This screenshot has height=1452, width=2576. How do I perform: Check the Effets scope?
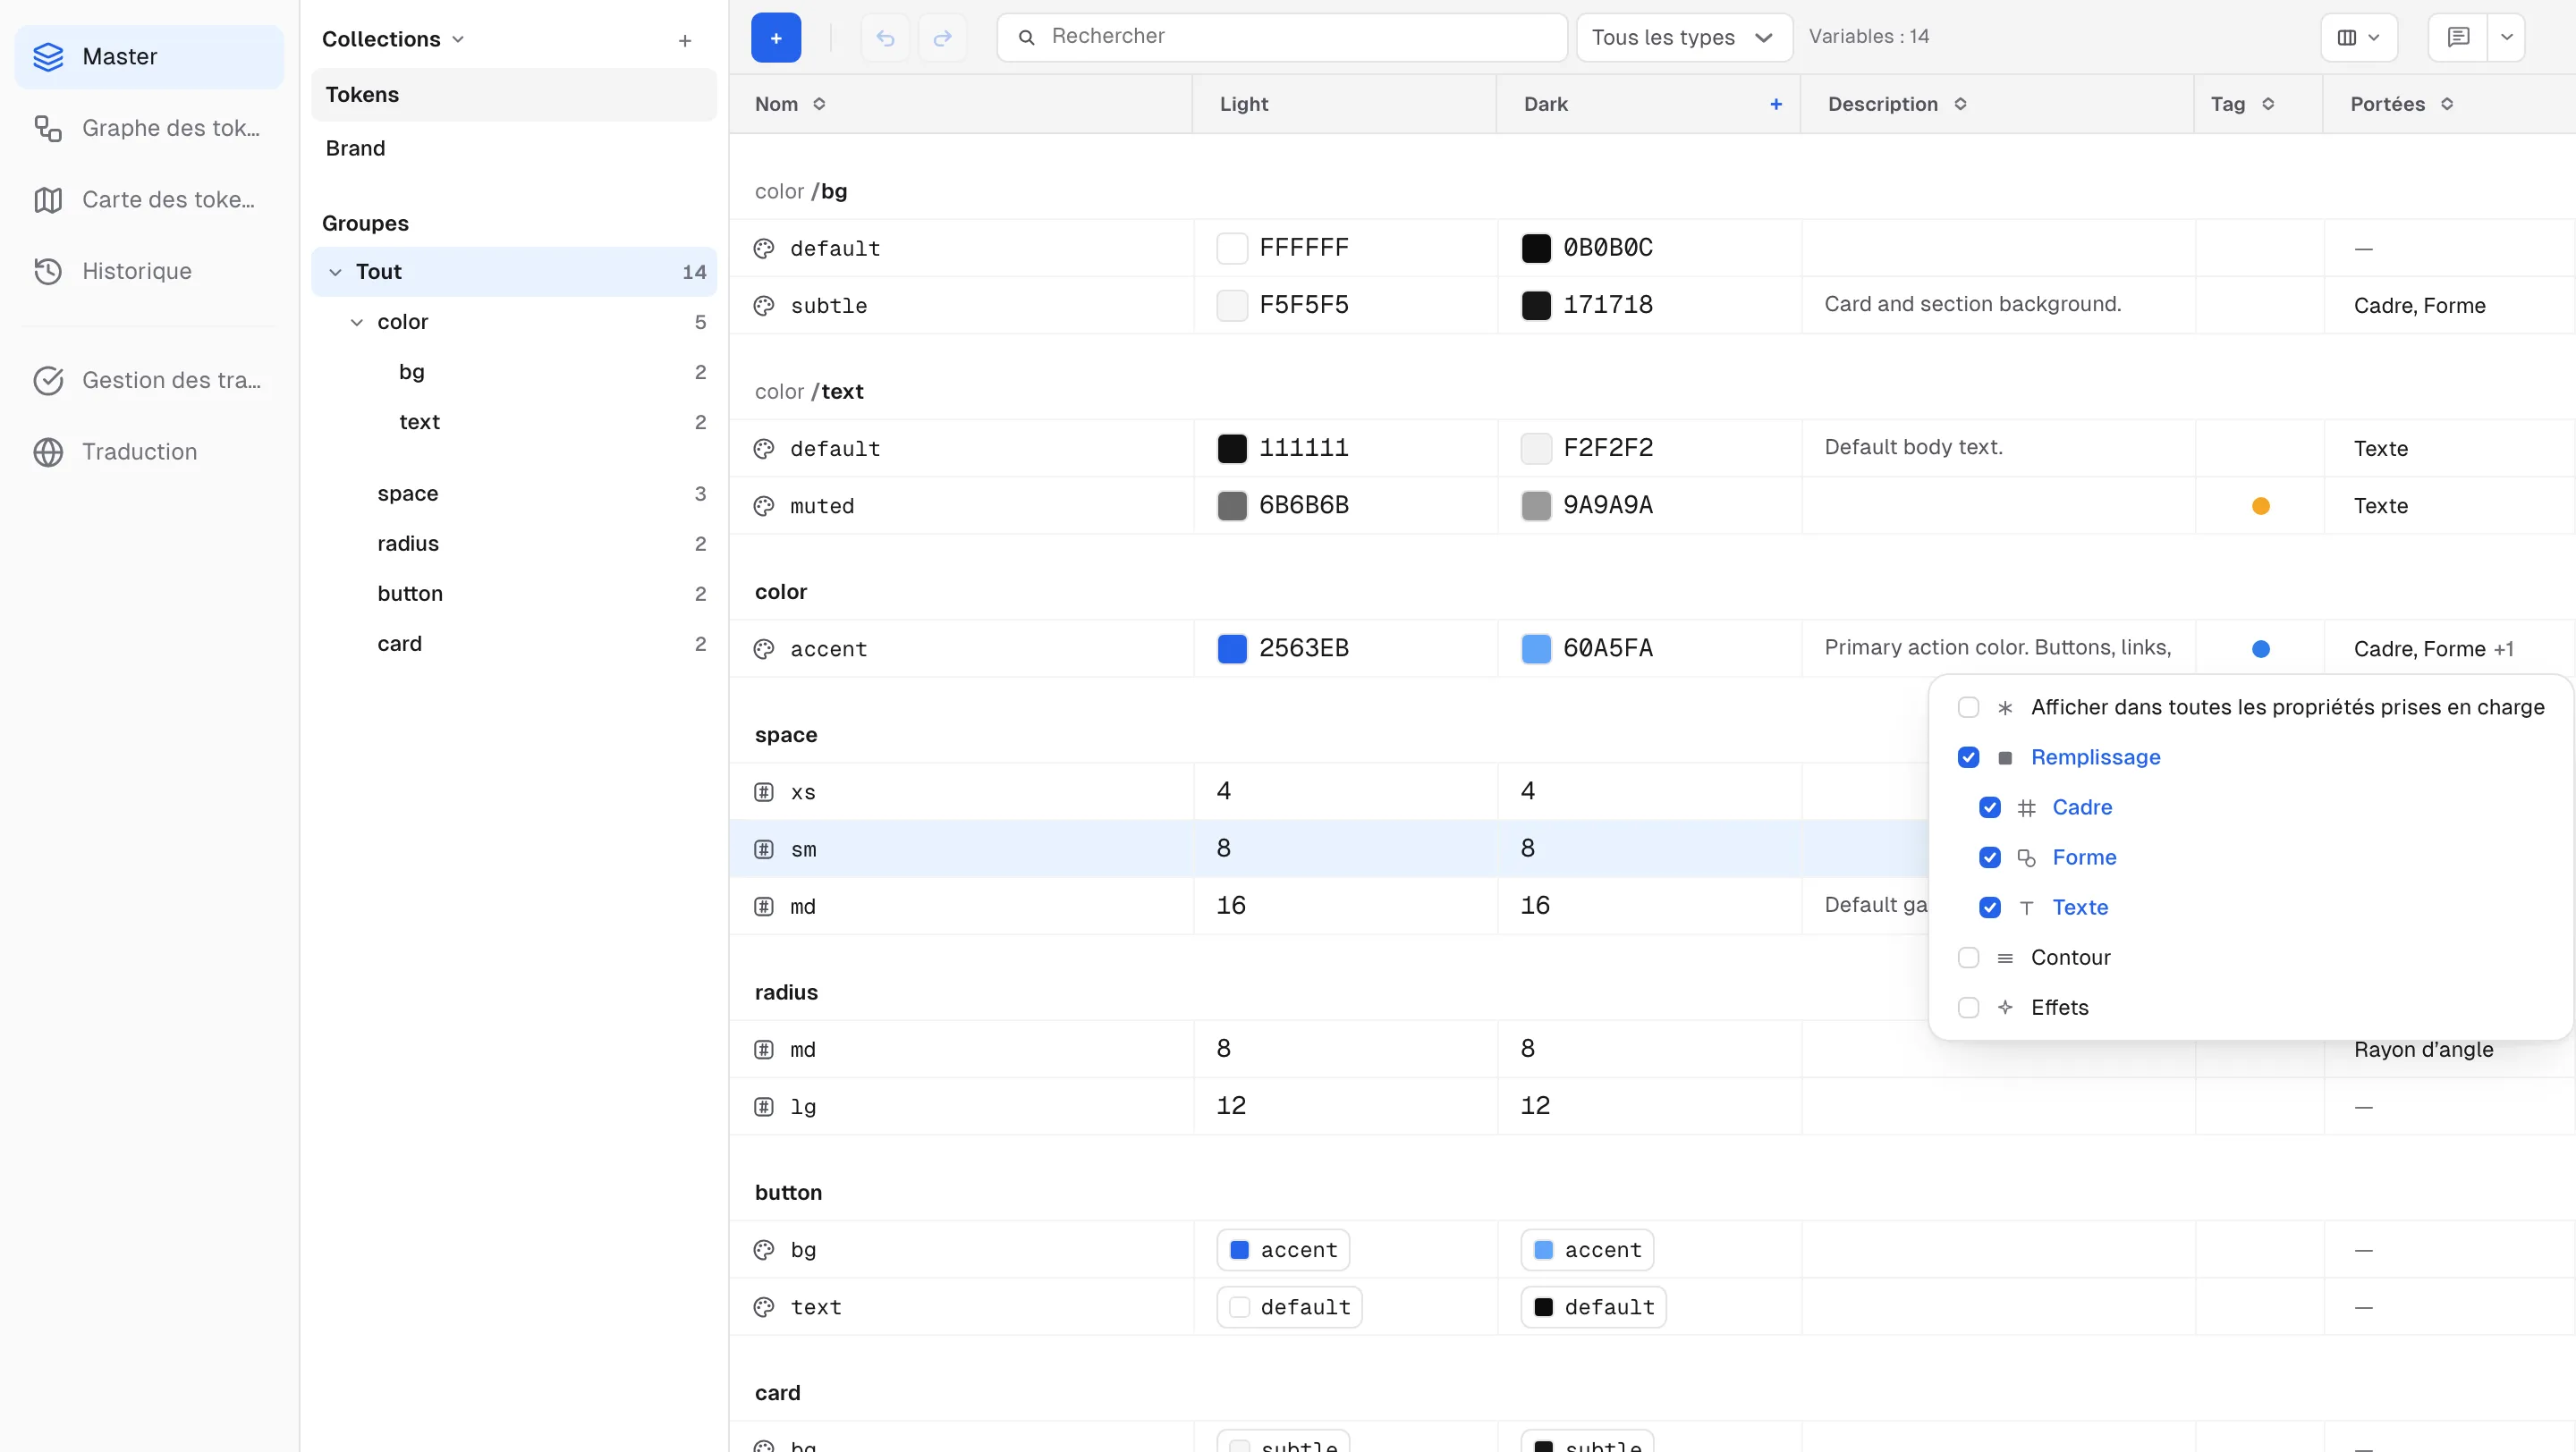(1968, 1008)
